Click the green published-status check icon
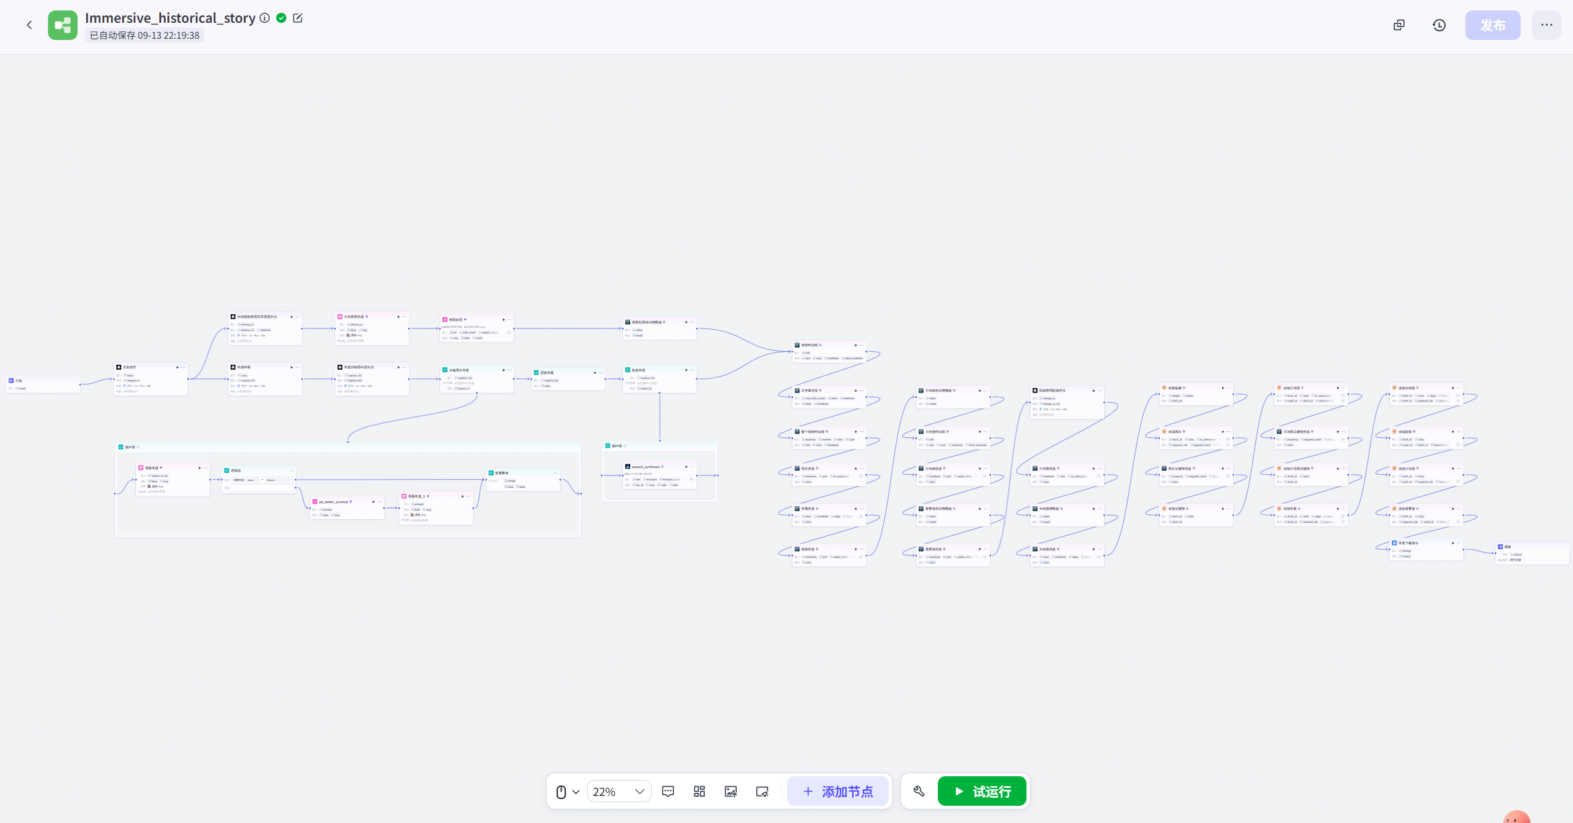Screen dimensions: 1573x823 pos(281,18)
